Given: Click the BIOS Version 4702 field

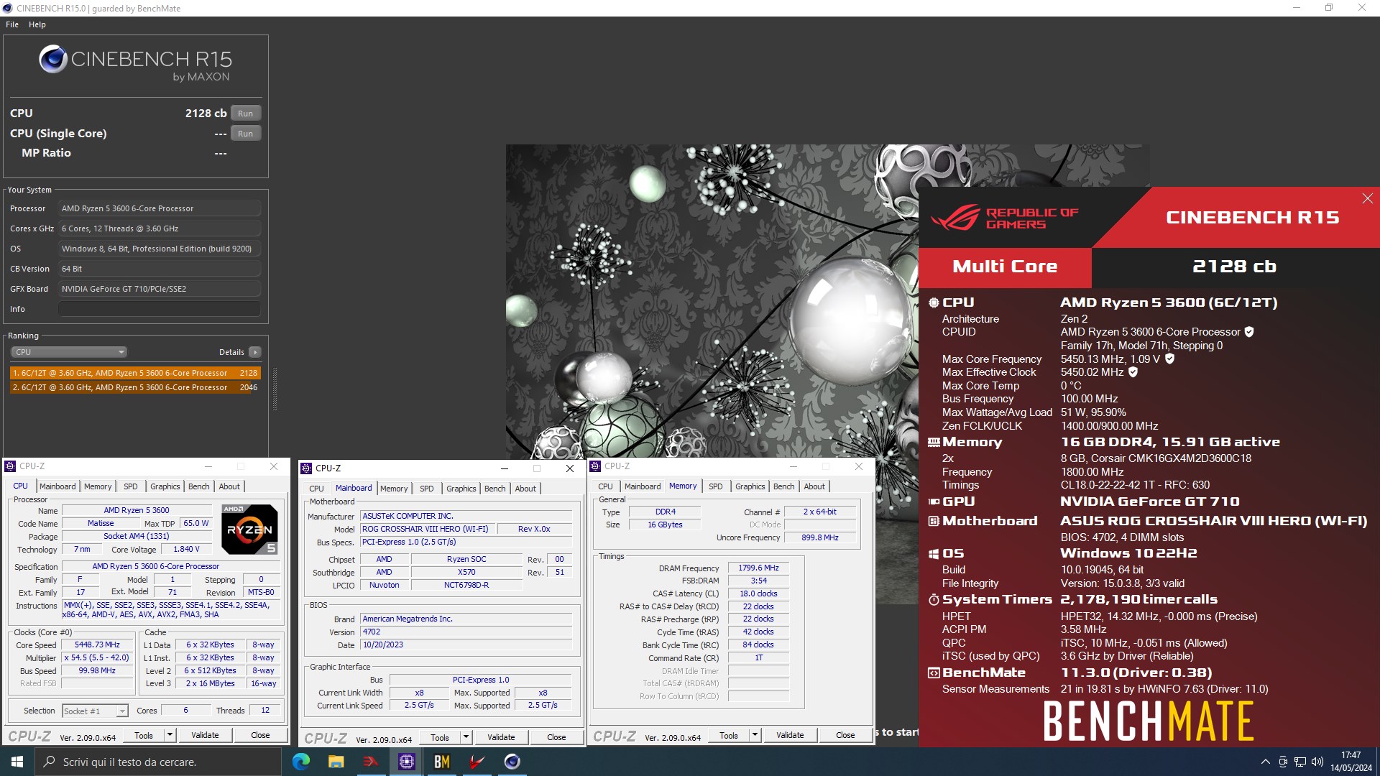Looking at the screenshot, I should click(466, 632).
